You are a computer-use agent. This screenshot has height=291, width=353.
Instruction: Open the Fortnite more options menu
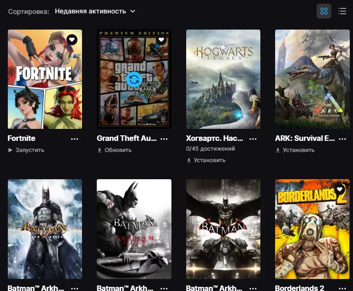coord(75,139)
